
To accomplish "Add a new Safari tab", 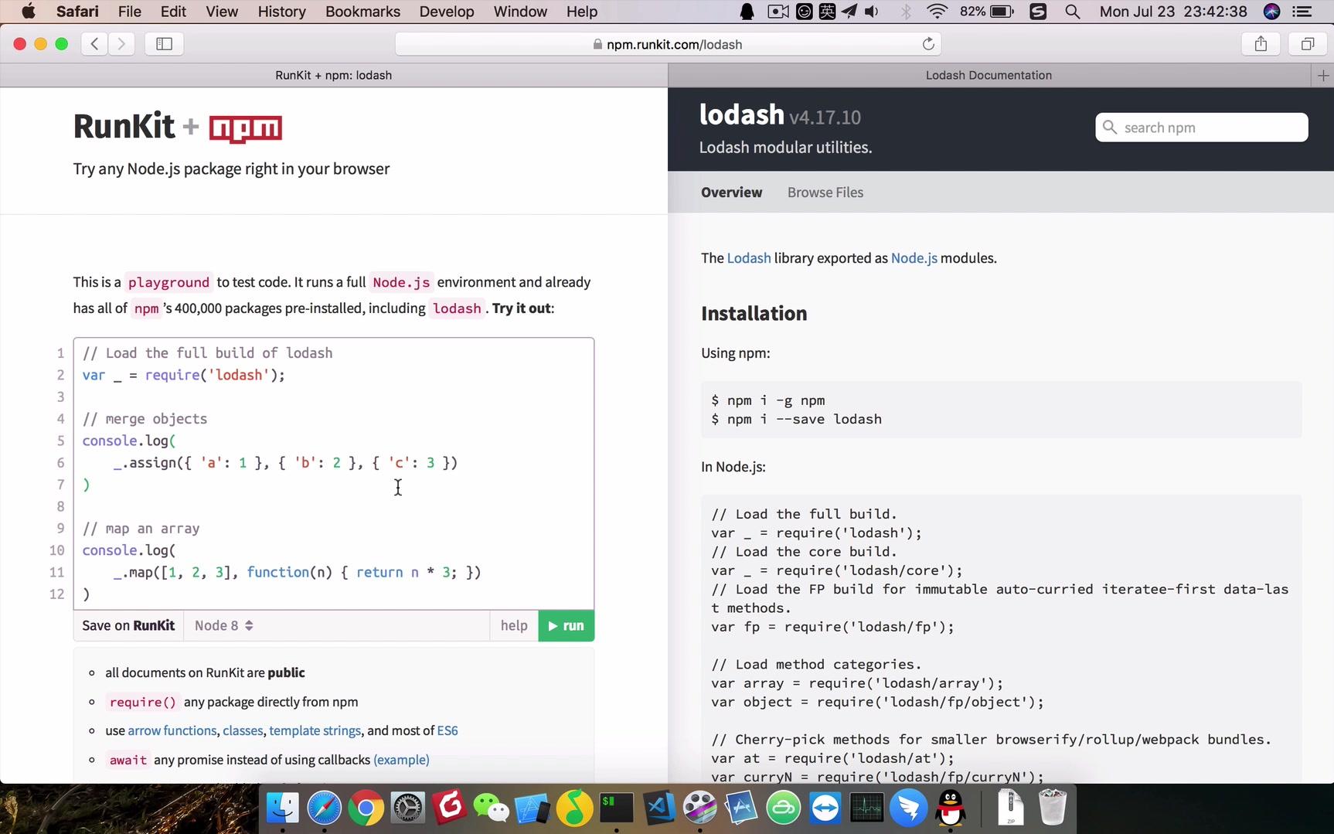I will point(1323,75).
